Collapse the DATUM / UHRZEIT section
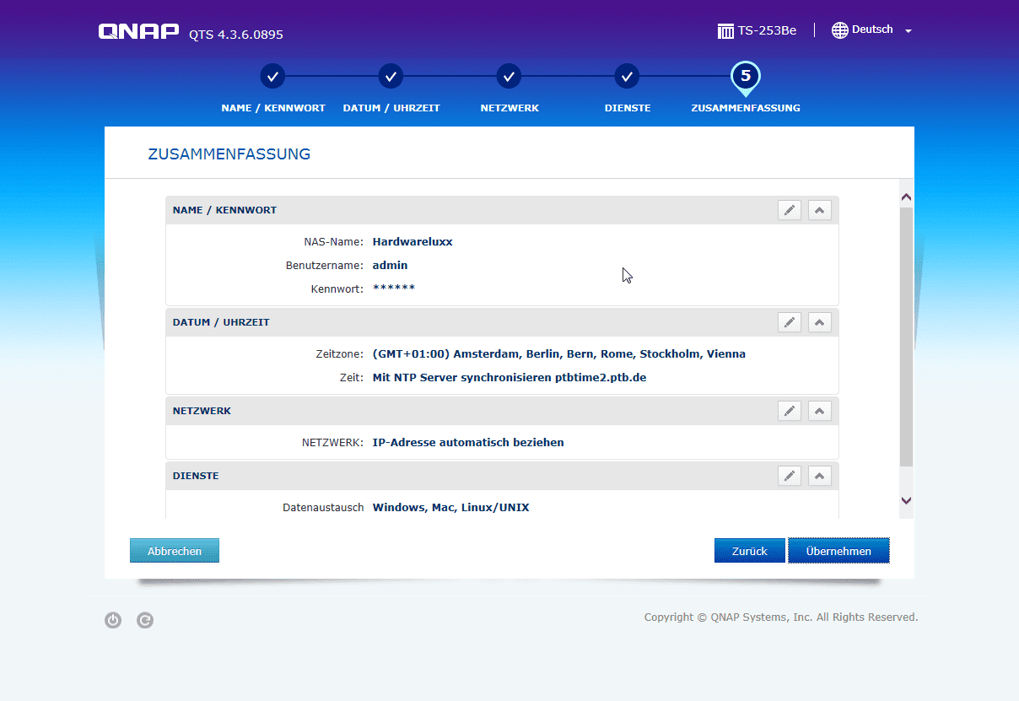Screen dimensions: 1019x701 click(x=820, y=322)
